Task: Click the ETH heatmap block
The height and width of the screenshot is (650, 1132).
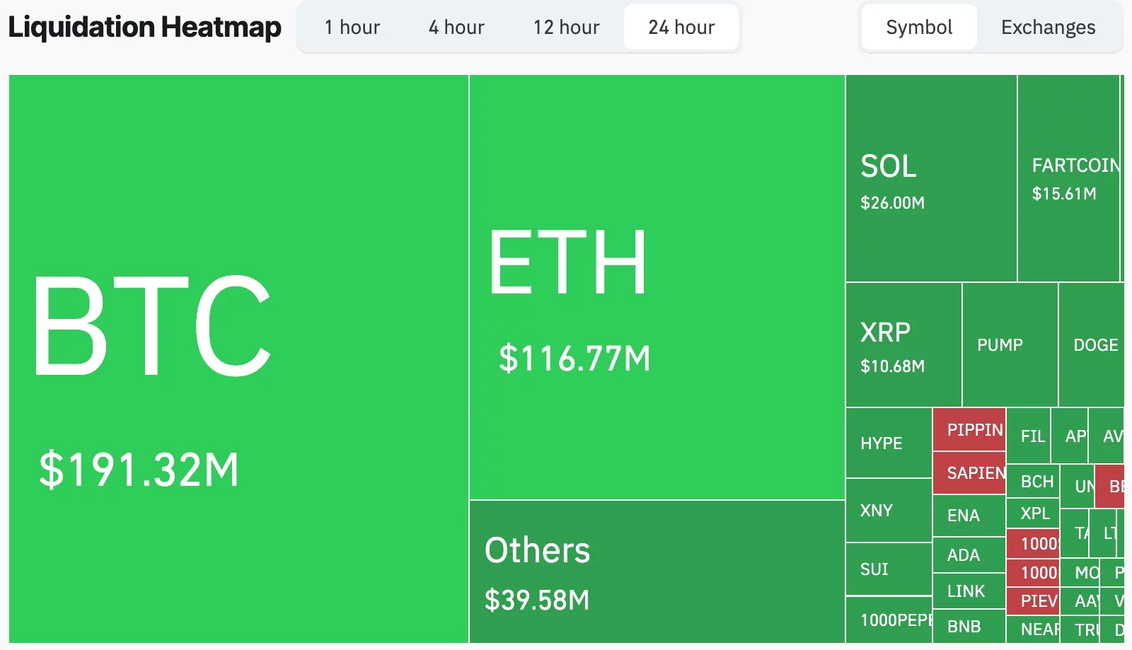Action: (654, 283)
